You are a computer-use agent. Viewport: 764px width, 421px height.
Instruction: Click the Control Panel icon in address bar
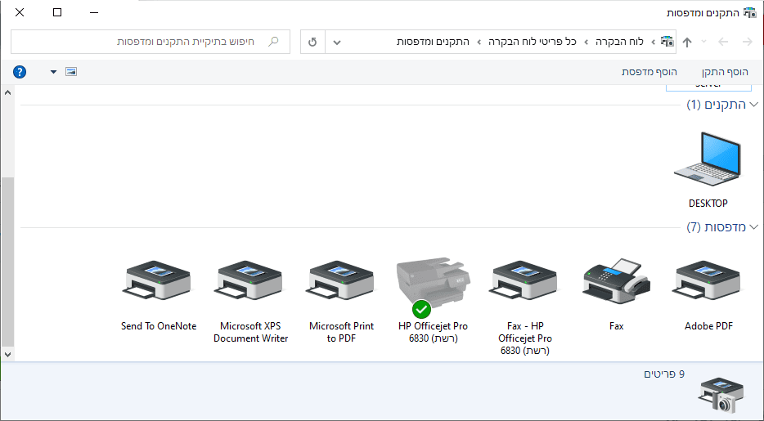pyautogui.click(x=667, y=42)
